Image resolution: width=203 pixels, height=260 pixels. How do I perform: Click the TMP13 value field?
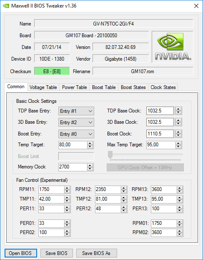point(164,199)
